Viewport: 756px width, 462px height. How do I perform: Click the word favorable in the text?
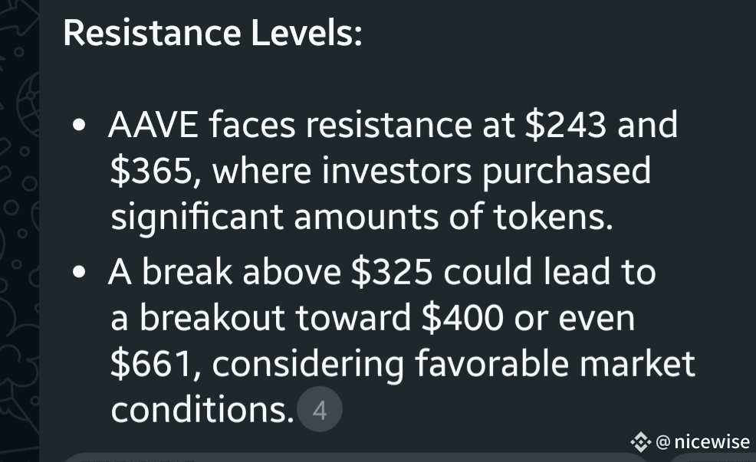(x=491, y=363)
